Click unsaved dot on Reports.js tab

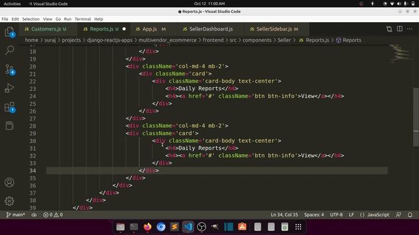(124, 29)
